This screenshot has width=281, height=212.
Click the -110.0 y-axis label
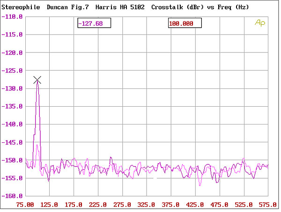tap(12, 17)
